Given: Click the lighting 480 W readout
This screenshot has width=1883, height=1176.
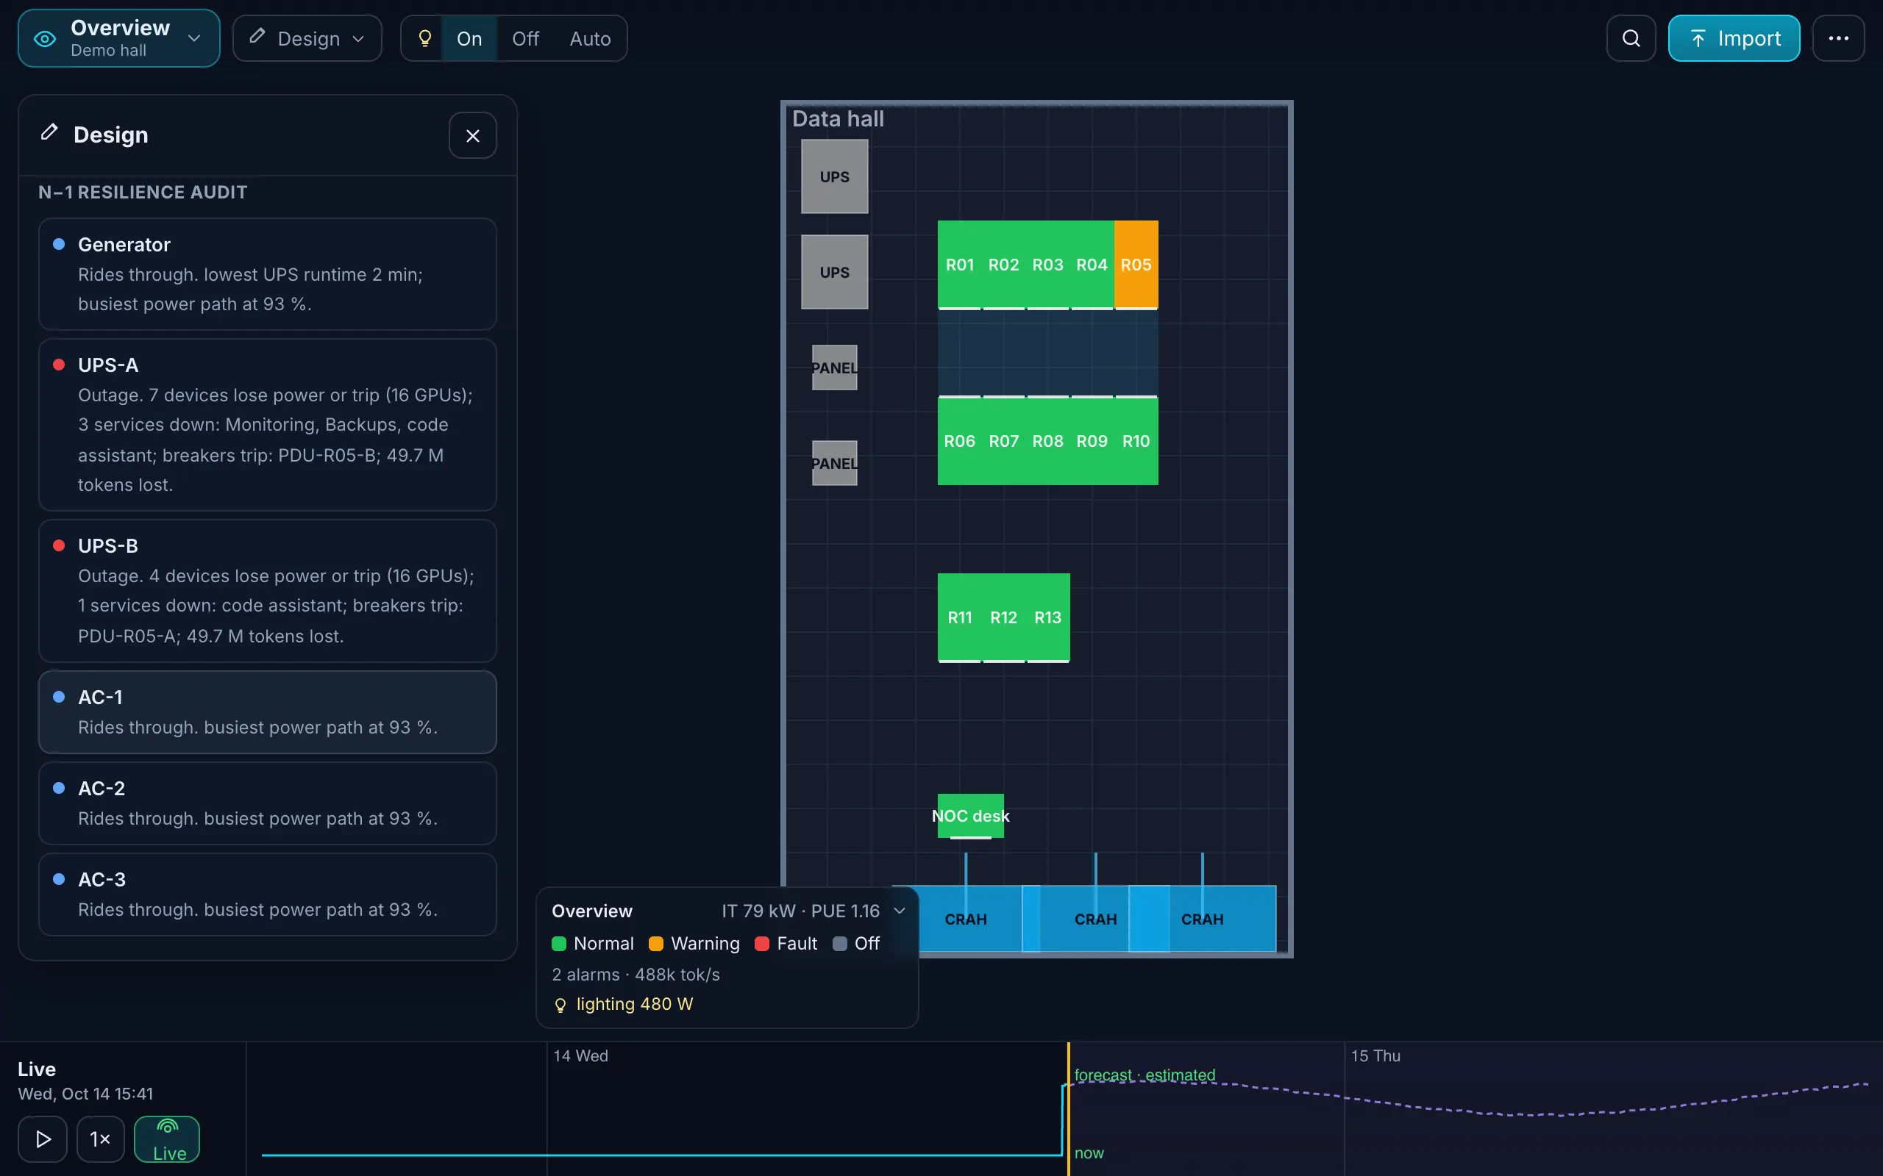Looking at the screenshot, I should tap(622, 1004).
